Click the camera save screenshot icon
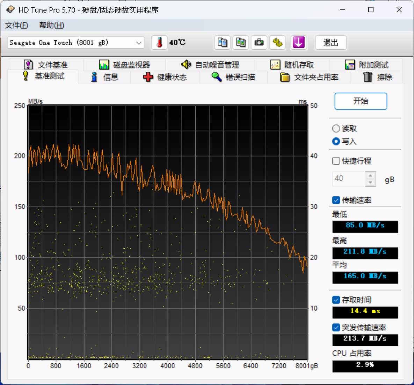 click(259, 43)
